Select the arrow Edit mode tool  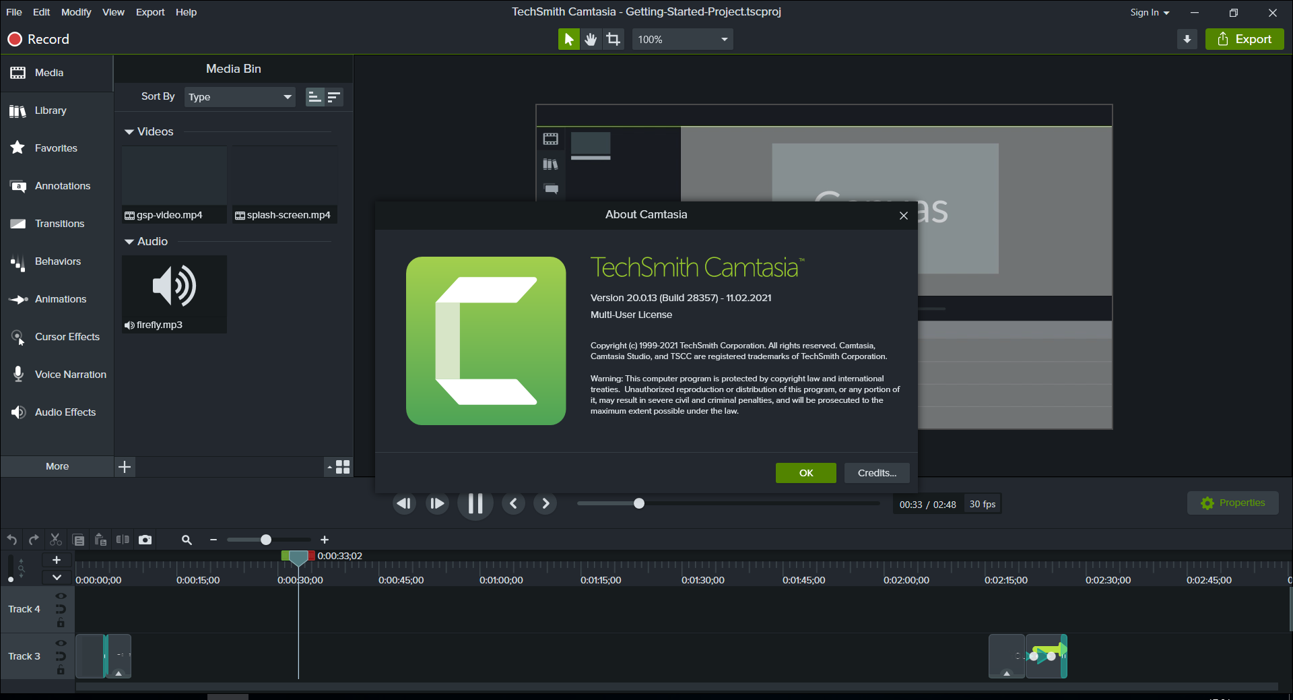pyautogui.click(x=569, y=39)
